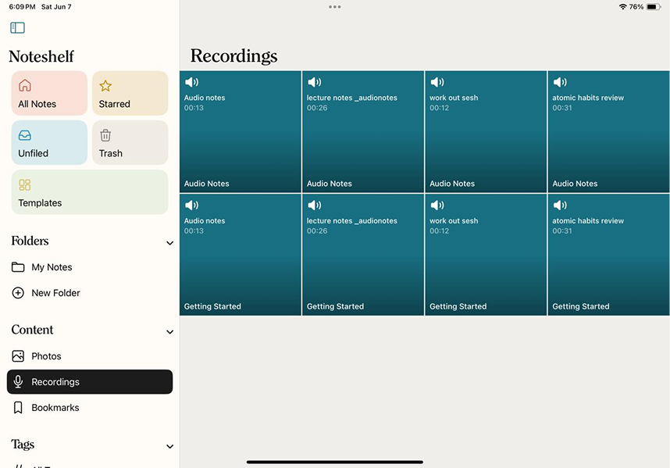Tap the three-dot multitasking menu at top
Image resolution: width=670 pixels, height=468 pixels.
pyautogui.click(x=335, y=7)
